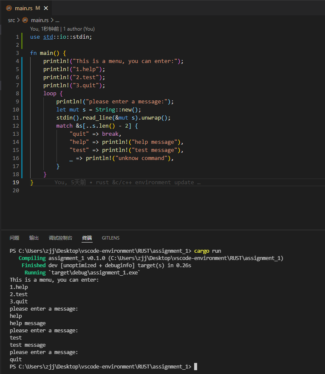Click the underlined std in the use statement
The width and height of the screenshot is (325, 374).
[x=48, y=37]
